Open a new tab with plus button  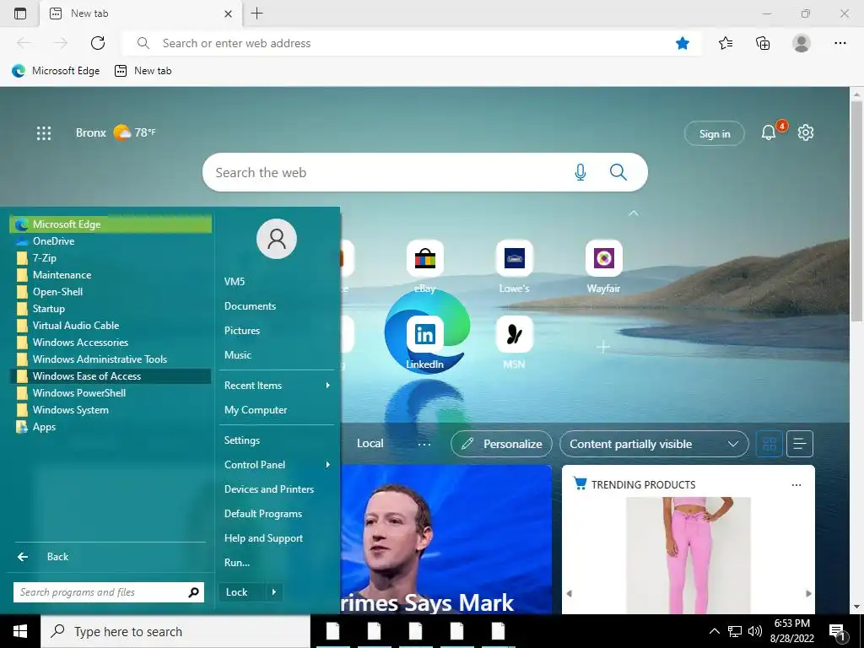pyautogui.click(x=256, y=13)
